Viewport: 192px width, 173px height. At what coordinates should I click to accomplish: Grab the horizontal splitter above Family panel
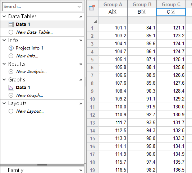pos(42,165)
